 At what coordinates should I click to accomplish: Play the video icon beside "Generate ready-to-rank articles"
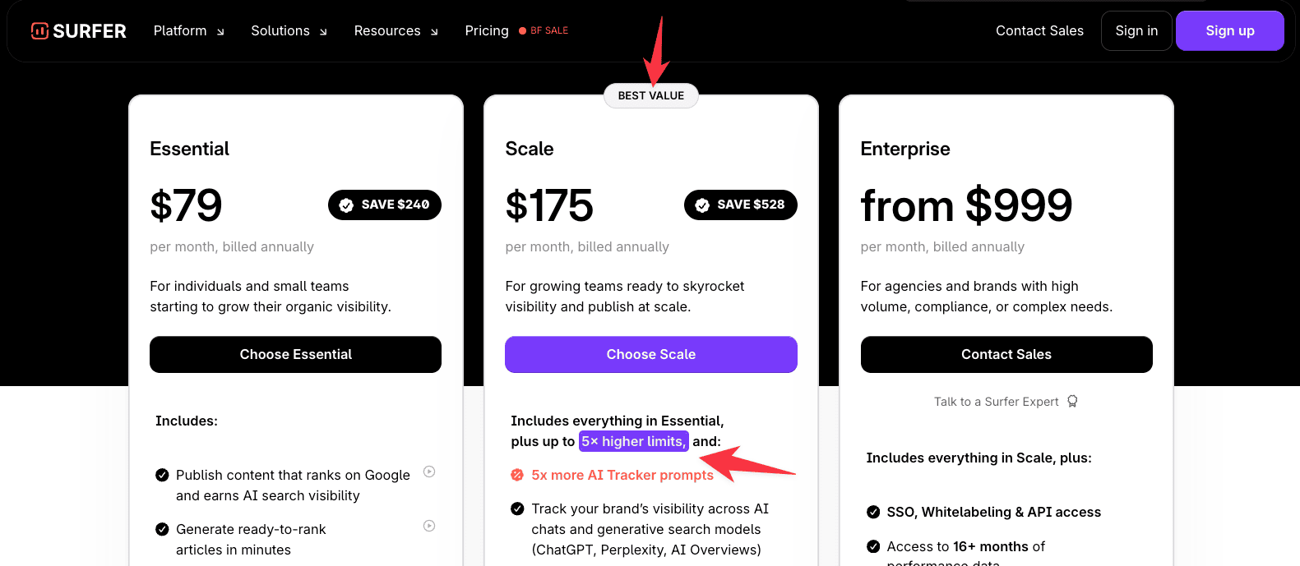point(429,526)
